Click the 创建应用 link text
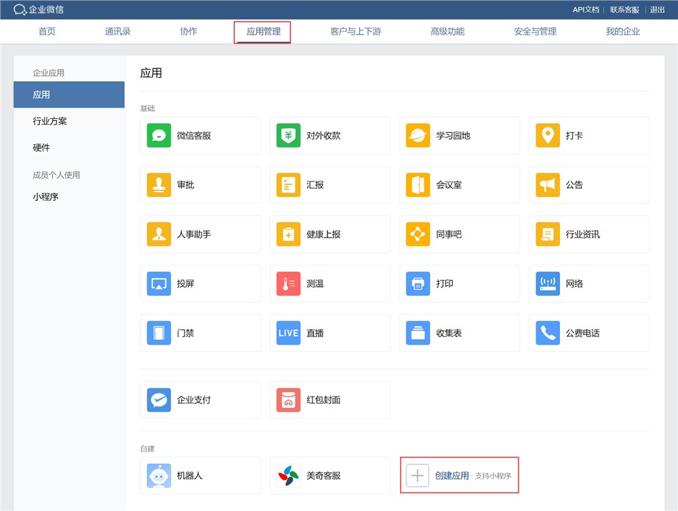This screenshot has width=678, height=511. pyautogui.click(x=452, y=476)
